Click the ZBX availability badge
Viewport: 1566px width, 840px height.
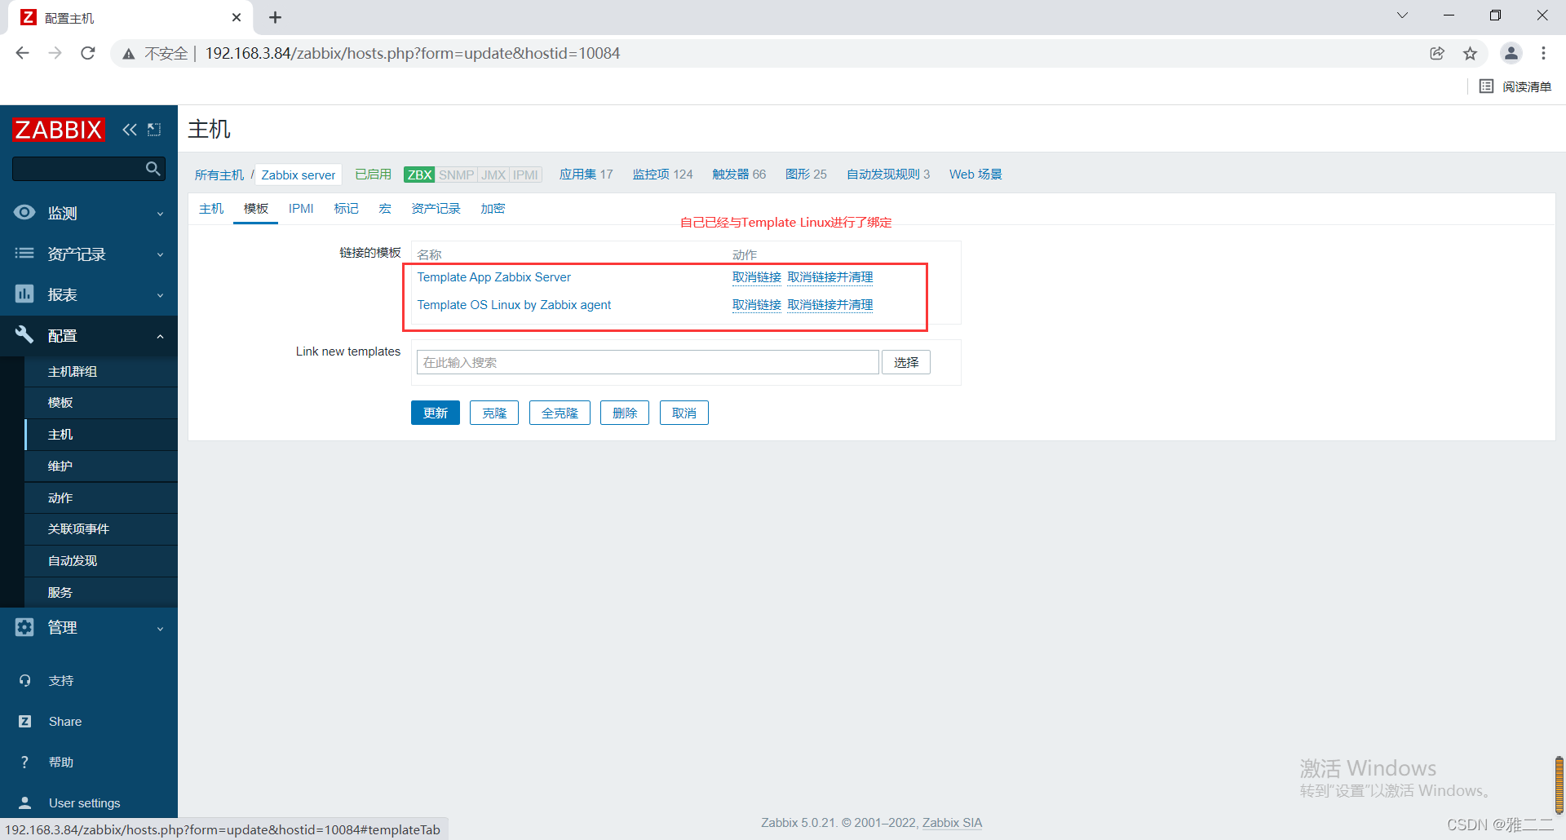pyautogui.click(x=419, y=175)
